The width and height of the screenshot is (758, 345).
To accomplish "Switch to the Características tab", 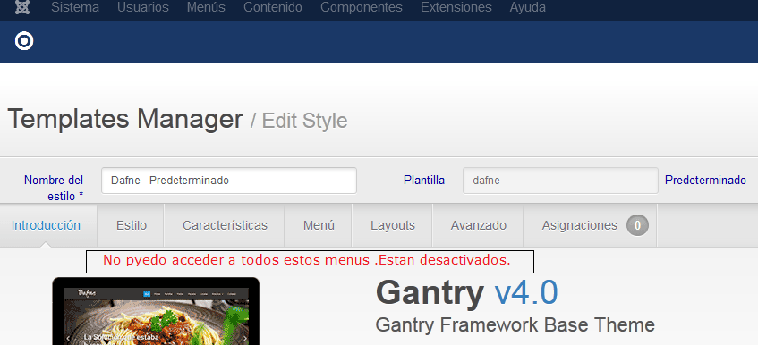I will 225,225.
